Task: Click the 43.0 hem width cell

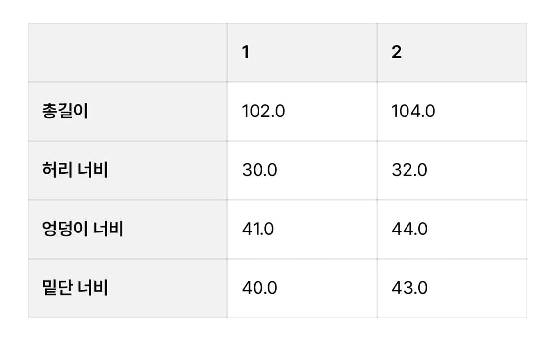Action: click(409, 288)
